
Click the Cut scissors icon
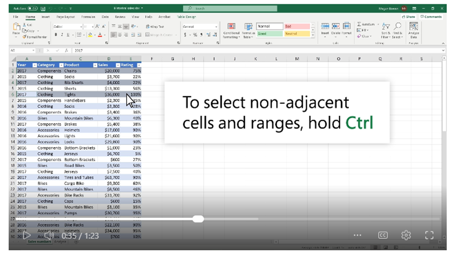click(x=24, y=25)
